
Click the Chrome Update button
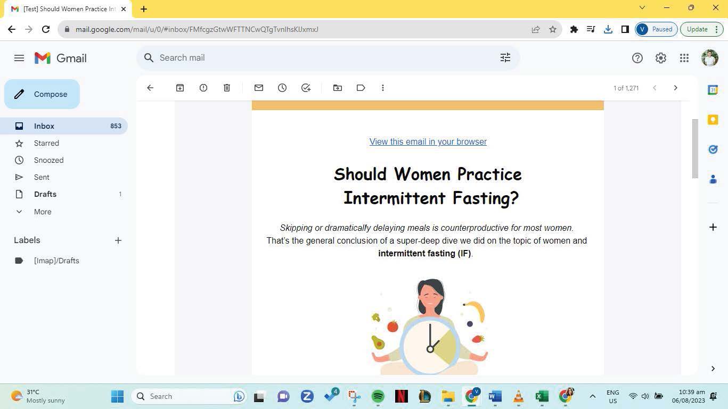[x=701, y=29]
